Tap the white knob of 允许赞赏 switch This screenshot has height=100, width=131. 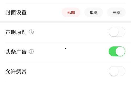113,71
